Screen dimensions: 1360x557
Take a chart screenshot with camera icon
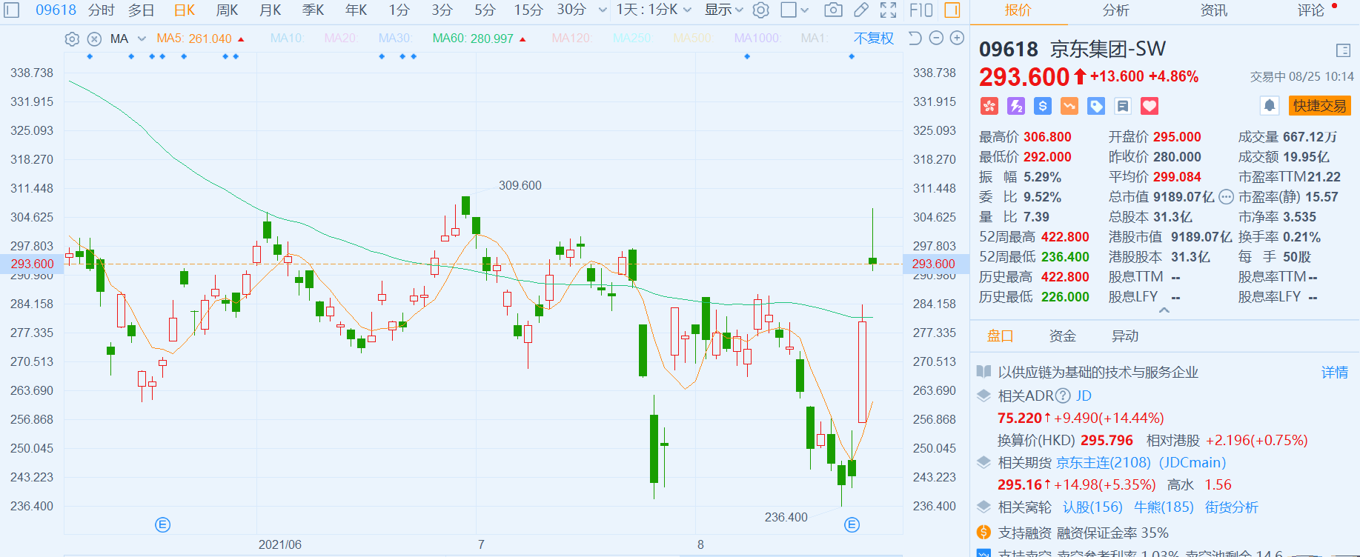coord(833,10)
